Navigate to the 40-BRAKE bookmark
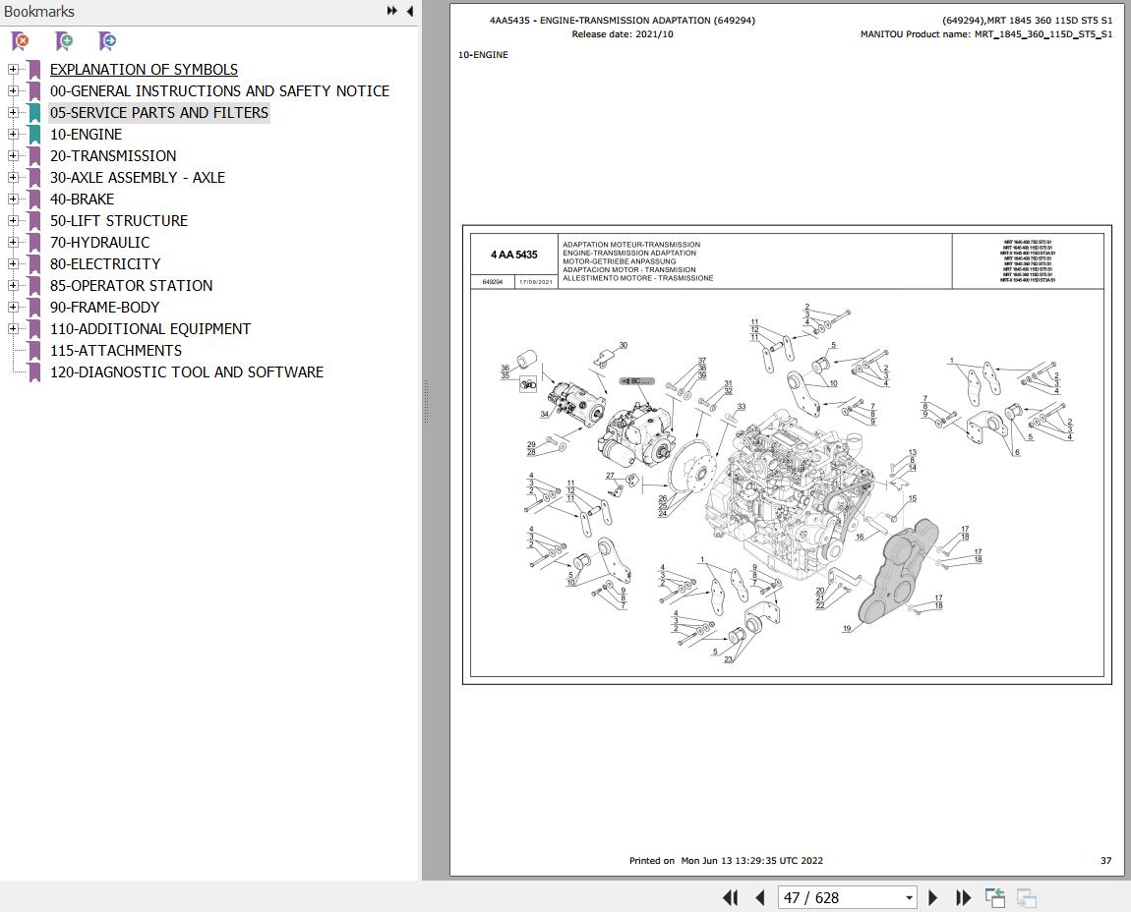The image size is (1131, 912). [x=82, y=199]
